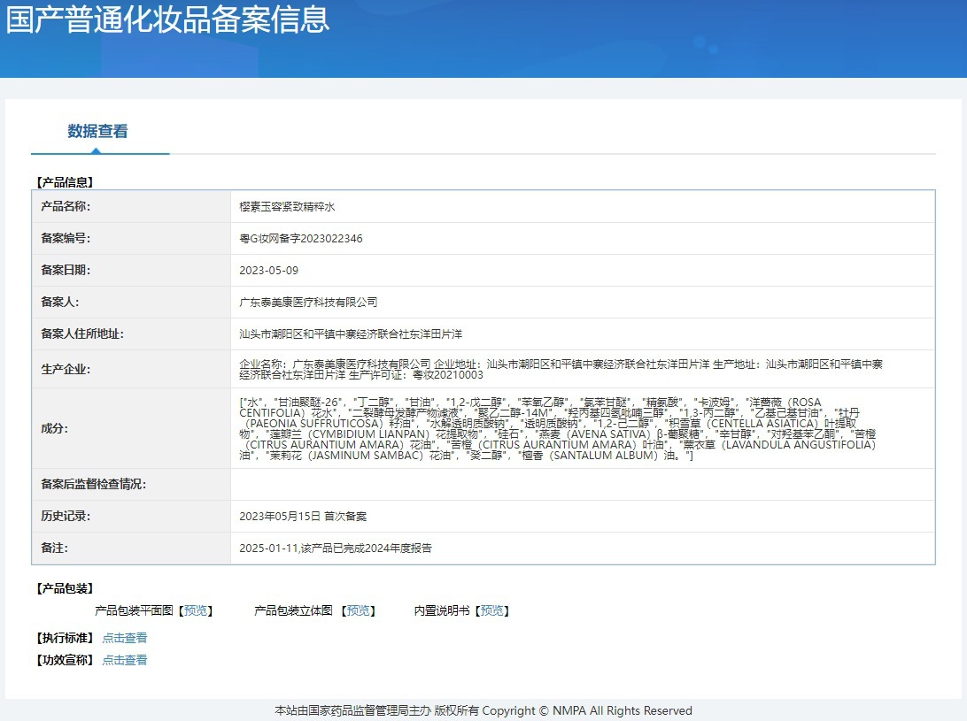Click the 备注 row label
Image resolution: width=967 pixels, height=721 pixels.
click(x=54, y=548)
